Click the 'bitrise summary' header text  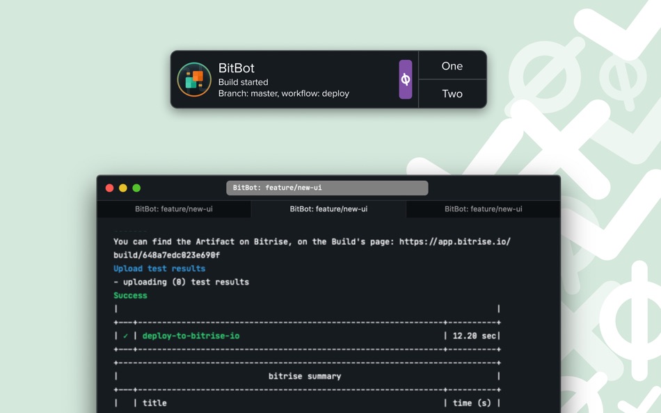click(305, 376)
